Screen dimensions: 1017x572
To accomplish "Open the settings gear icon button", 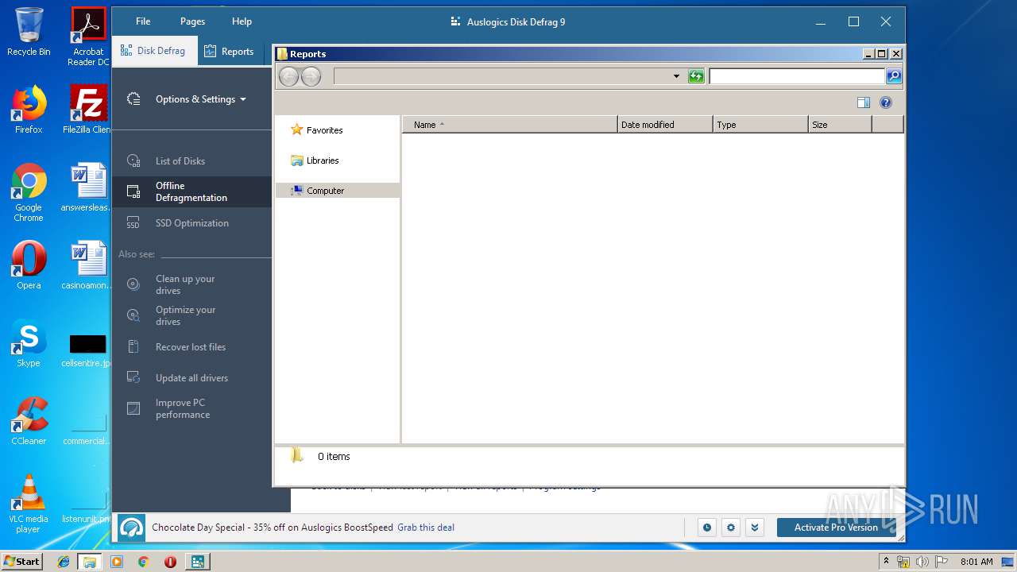I will pyautogui.click(x=731, y=528).
